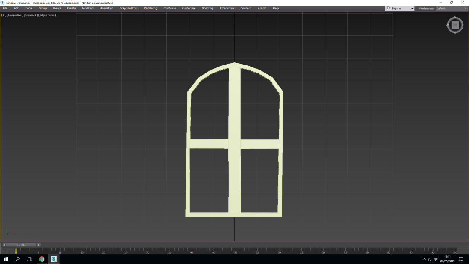Screen dimensions: 469x264
Task: Open the Edged Faces shading viewport menu
Action: [x=47, y=15]
